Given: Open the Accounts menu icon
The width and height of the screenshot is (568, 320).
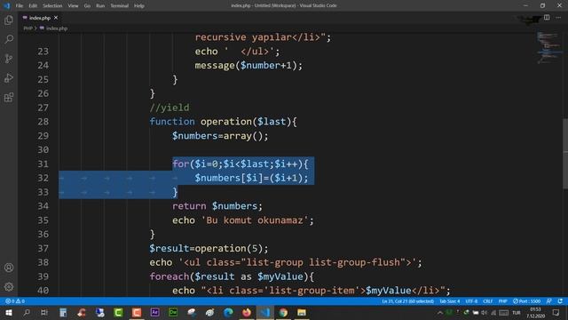Looking at the screenshot, I should [x=9, y=268].
